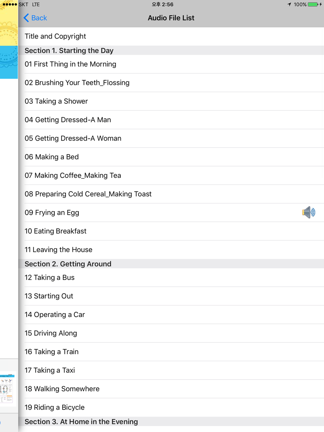This screenshot has height=432, width=324.
Task: Tap the speaker icon next to Frying an Egg
Action: (308, 212)
